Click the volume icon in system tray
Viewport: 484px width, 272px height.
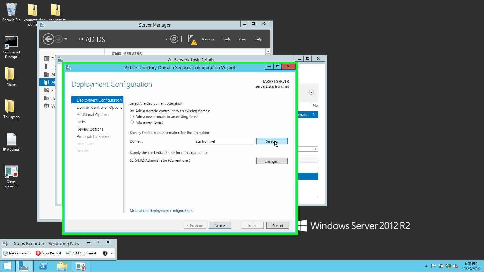(455, 266)
